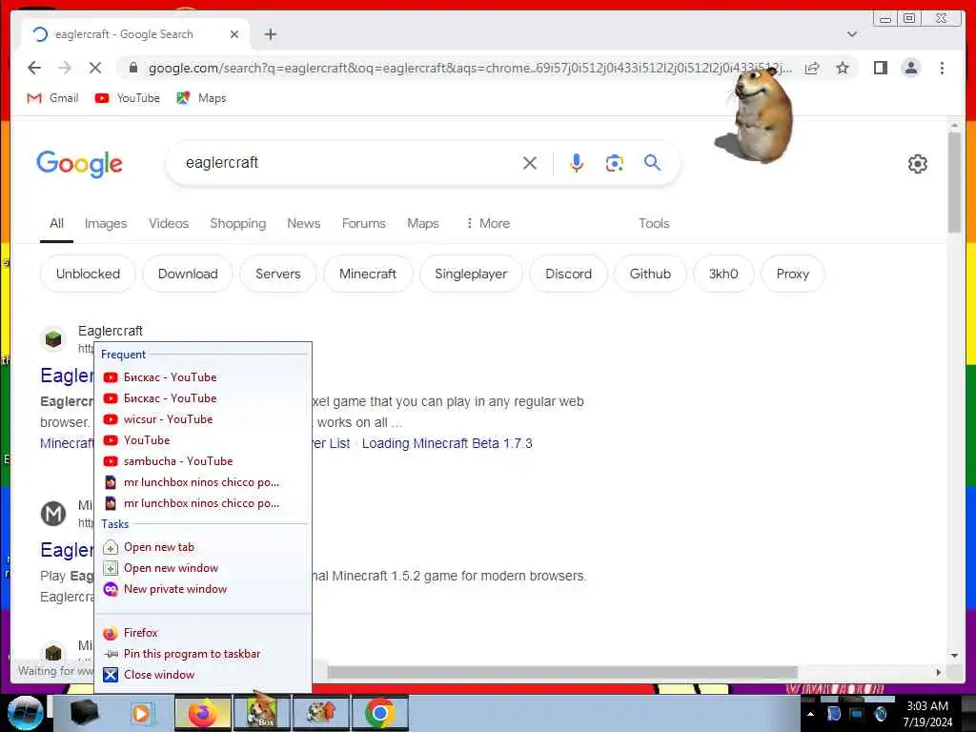Click the vertical page scrollbar thumb
The image size is (976, 732).
954,183
